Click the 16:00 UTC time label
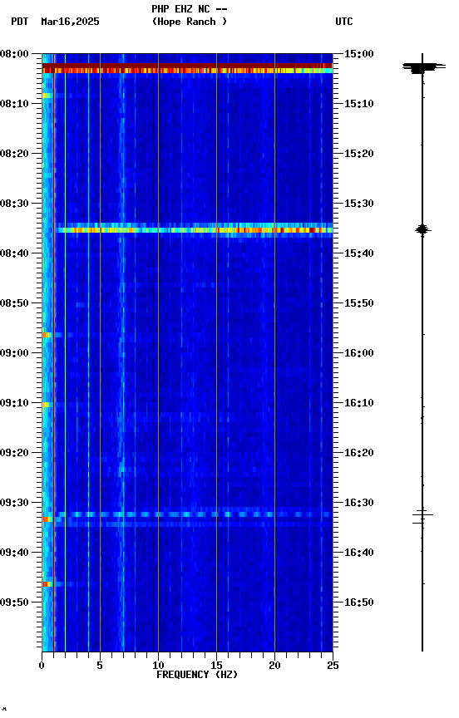459x718 pixels. [x=359, y=353]
